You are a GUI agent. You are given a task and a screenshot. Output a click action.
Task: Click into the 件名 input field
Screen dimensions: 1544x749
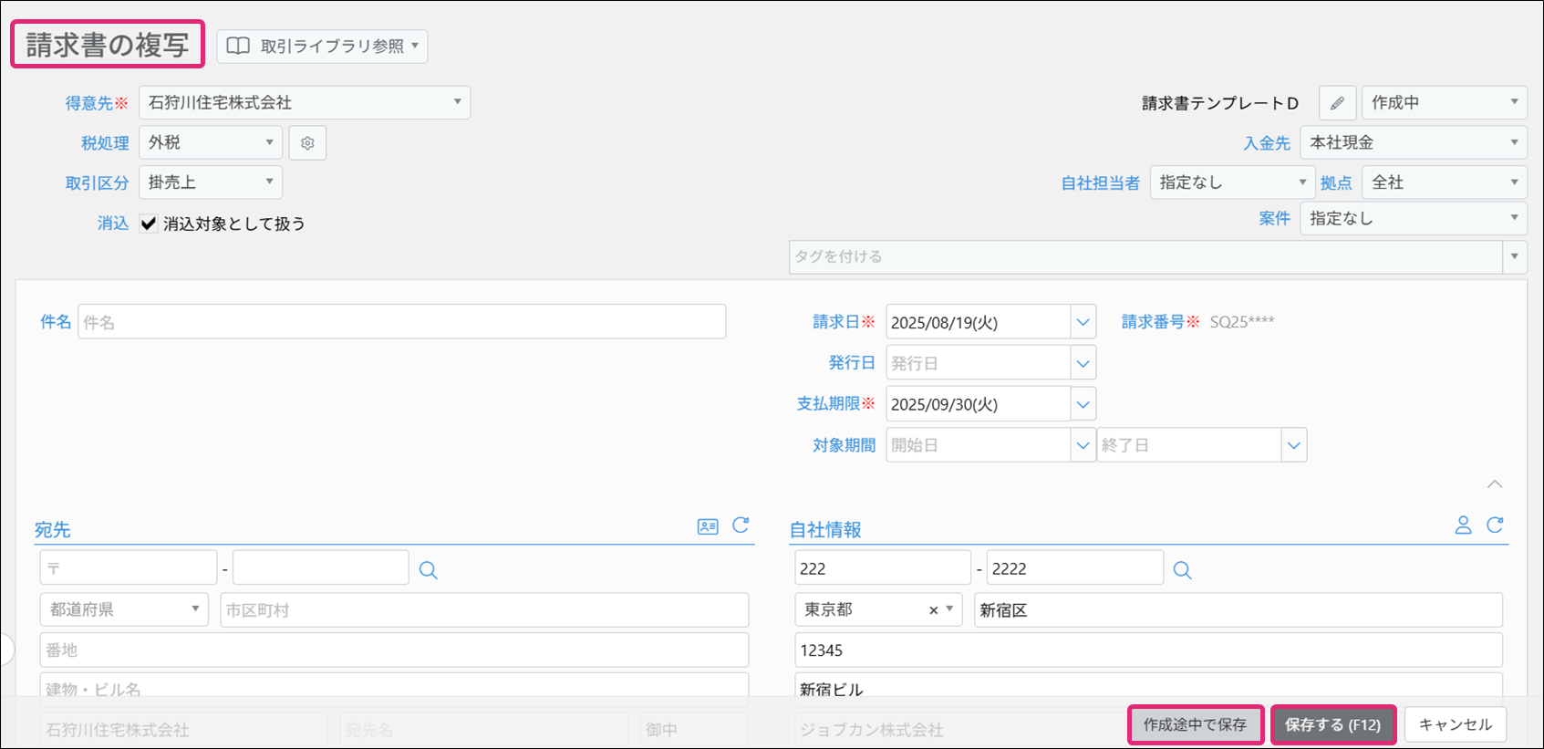click(401, 322)
